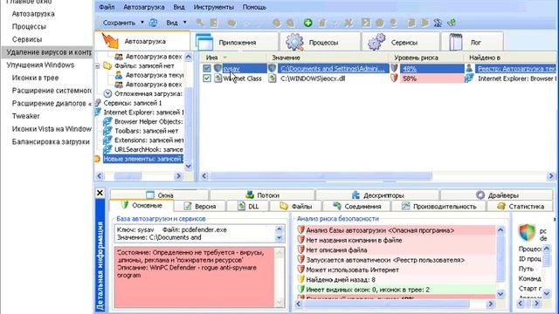Open the Файл menu

[107, 7]
